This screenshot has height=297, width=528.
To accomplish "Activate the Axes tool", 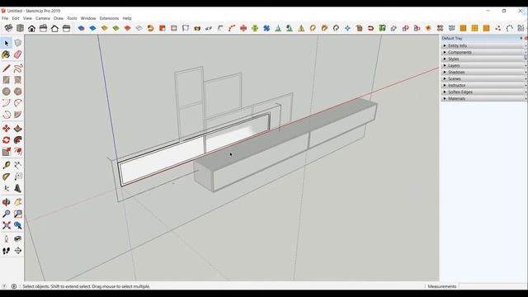I will pos(7,188).
